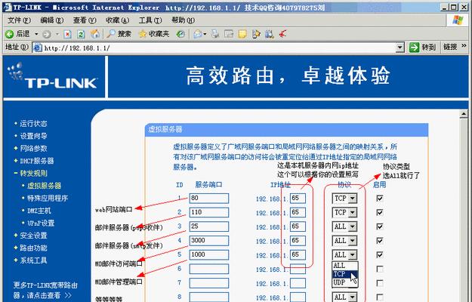Screen dimensions: 472x302
Task: Open 设置向导 in the sidebar
Action: pyautogui.click(x=33, y=136)
